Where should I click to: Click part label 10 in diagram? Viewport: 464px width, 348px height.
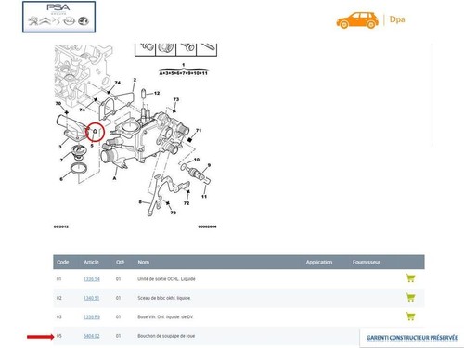197,160
